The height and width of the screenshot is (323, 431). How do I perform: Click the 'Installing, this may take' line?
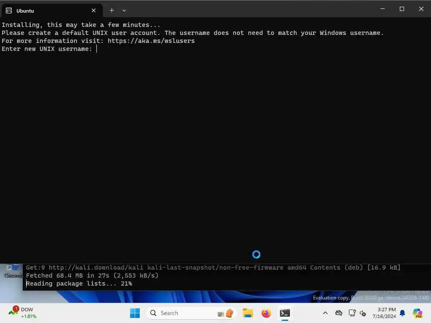point(81,25)
